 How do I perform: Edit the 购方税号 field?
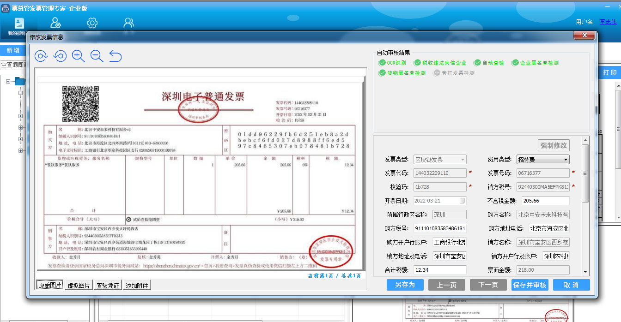point(440,228)
